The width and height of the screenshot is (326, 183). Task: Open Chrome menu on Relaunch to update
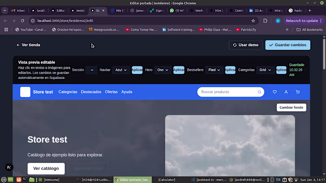pyautogui.click(x=304, y=21)
